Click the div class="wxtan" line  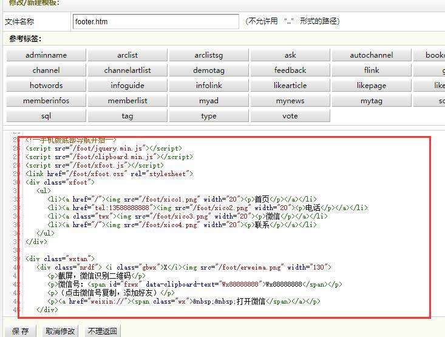click(x=60, y=259)
